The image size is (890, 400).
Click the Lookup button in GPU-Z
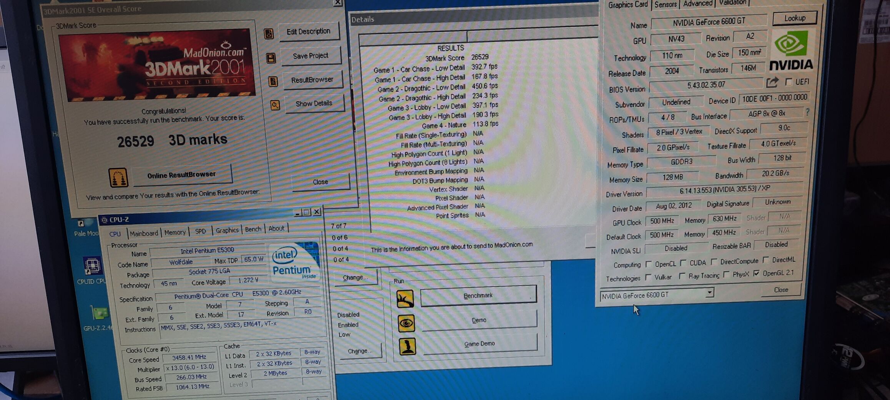794,18
